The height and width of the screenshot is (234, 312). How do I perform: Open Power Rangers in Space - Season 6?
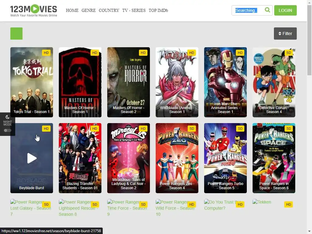click(x=274, y=158)
